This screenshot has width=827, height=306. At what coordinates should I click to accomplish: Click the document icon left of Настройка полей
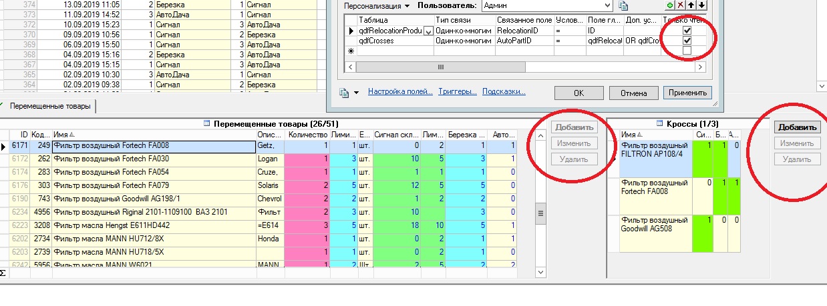coord(345,92)
